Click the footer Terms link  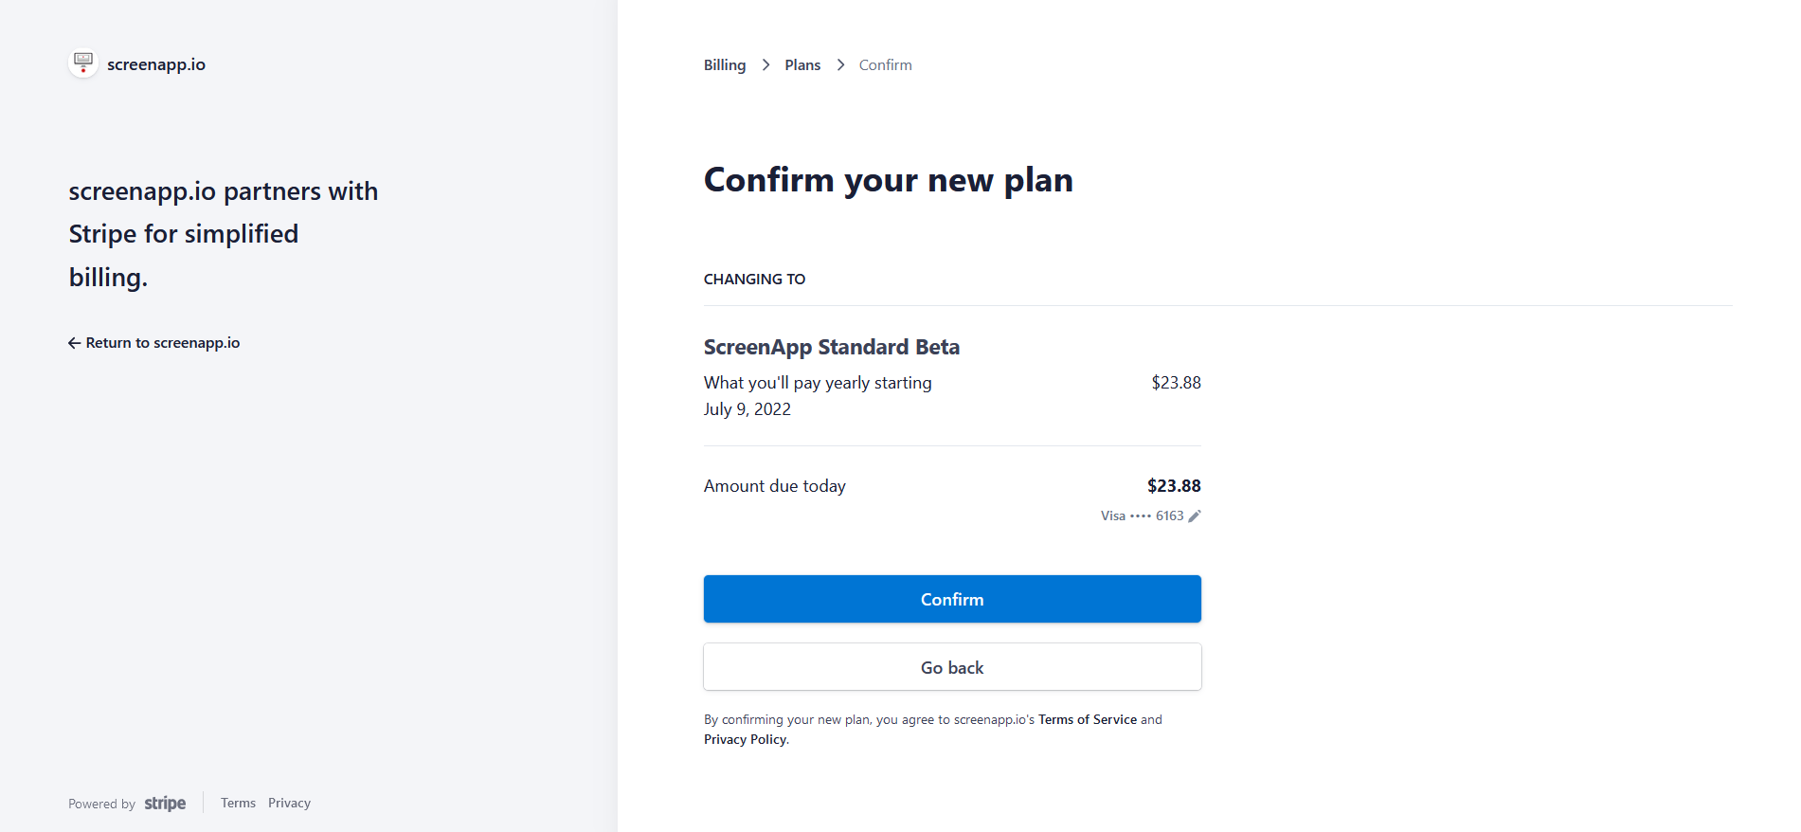point(238,804)
